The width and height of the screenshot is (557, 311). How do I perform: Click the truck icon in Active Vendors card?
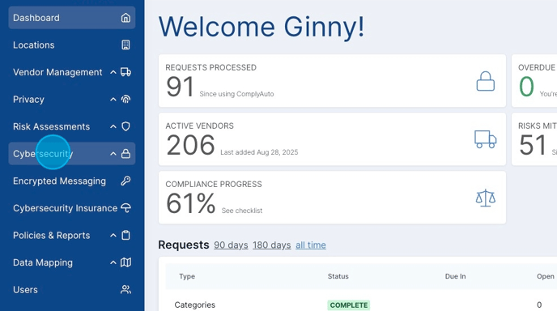click(485, 139)
